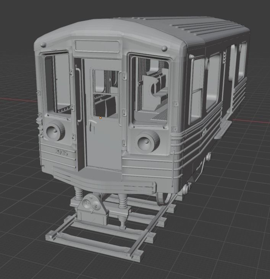Click the coupler under the train front

(x=92, y=210)
